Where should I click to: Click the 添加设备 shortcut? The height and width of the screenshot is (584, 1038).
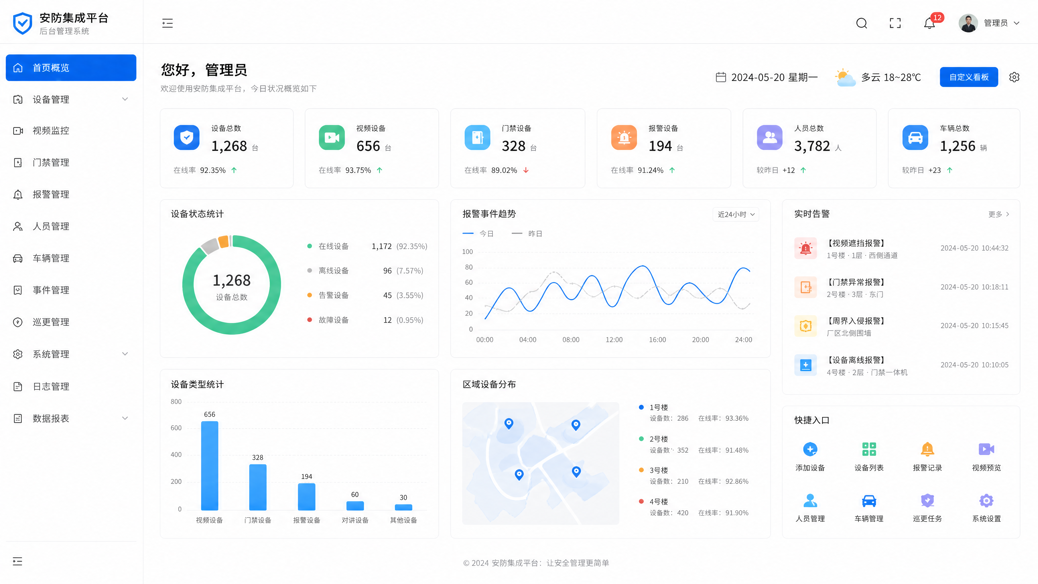coord(810,457)
